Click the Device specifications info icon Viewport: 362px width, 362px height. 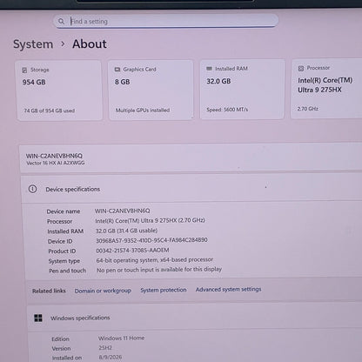pos(32,189)
